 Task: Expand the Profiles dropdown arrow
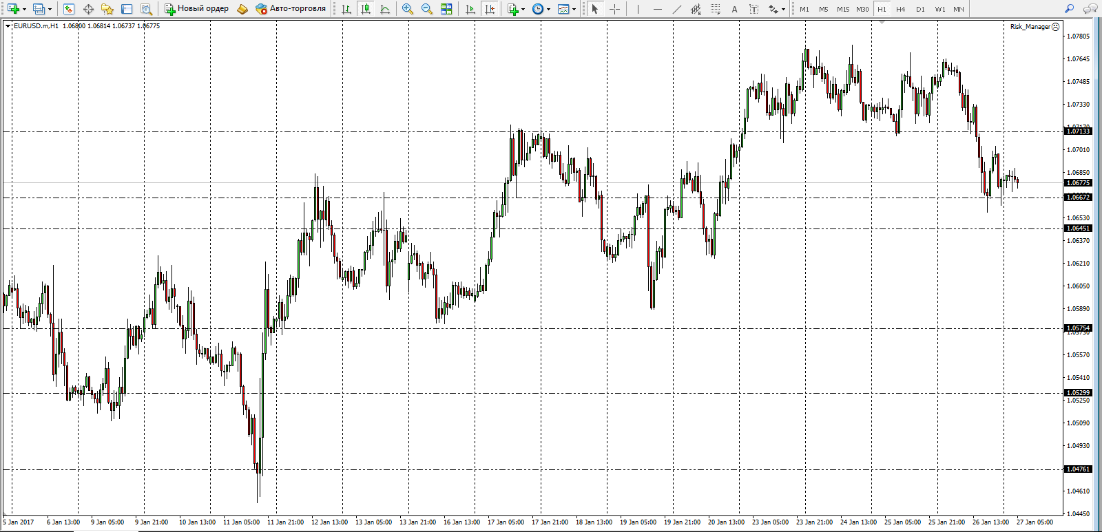[x=50, y=10]
